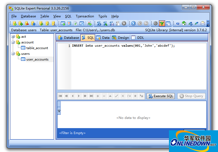Screen dimensions: 218x152
Task: Select the users database in tree
Action: pos(25,53)
